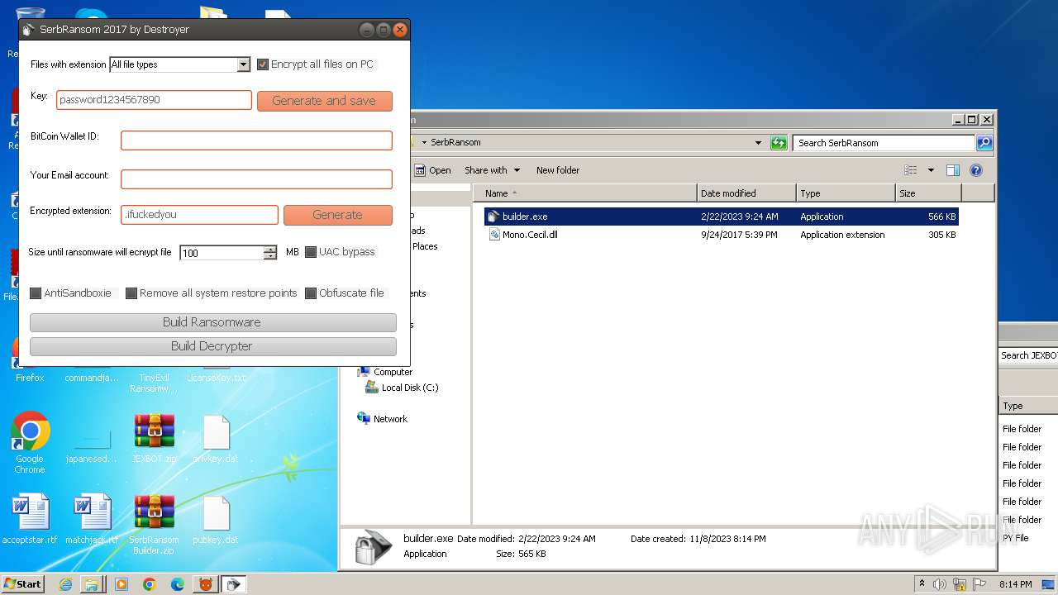
Task: Switch to SerbRansom builder taskbar button
Action: pos(234,584)
